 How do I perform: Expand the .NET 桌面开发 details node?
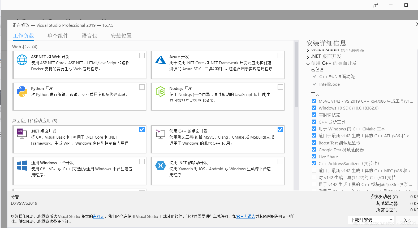click(308, 57)
